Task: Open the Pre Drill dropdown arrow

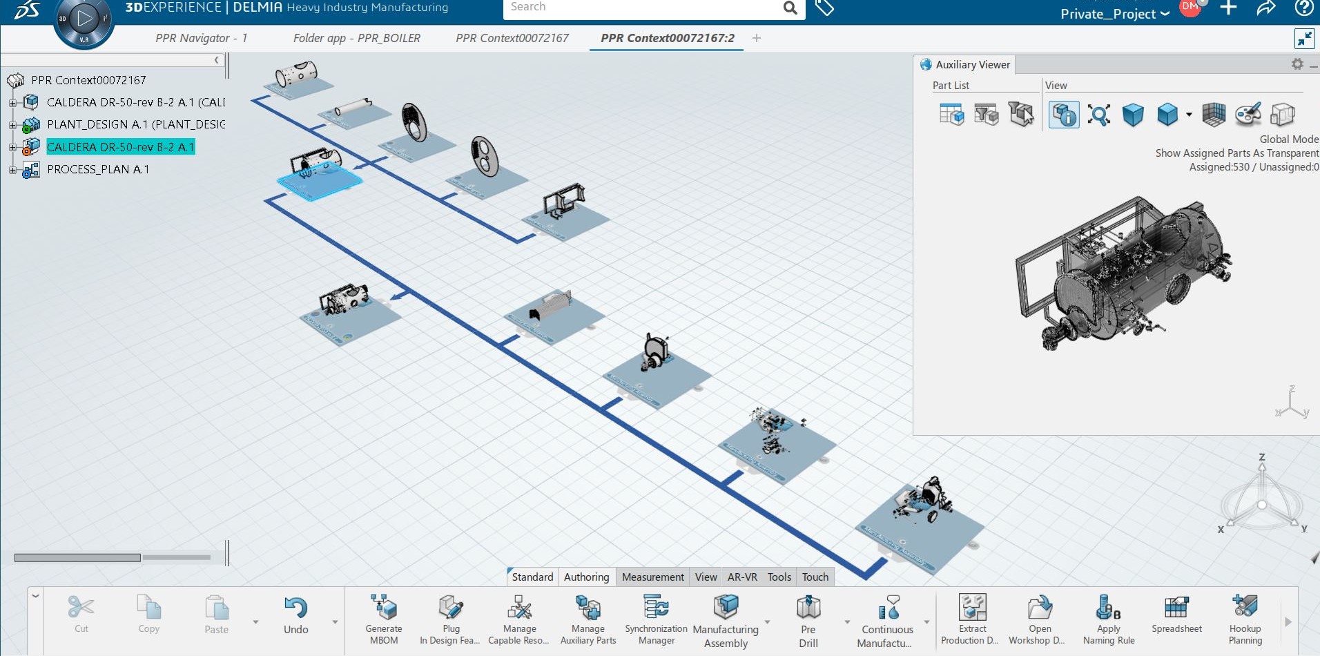Action: click(x=847, y=622)
